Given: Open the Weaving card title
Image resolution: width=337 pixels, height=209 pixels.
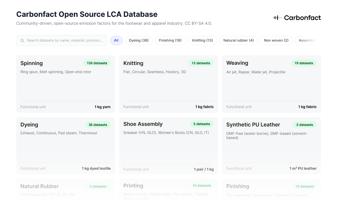Looking at the screenshot, I should point(237,63).
